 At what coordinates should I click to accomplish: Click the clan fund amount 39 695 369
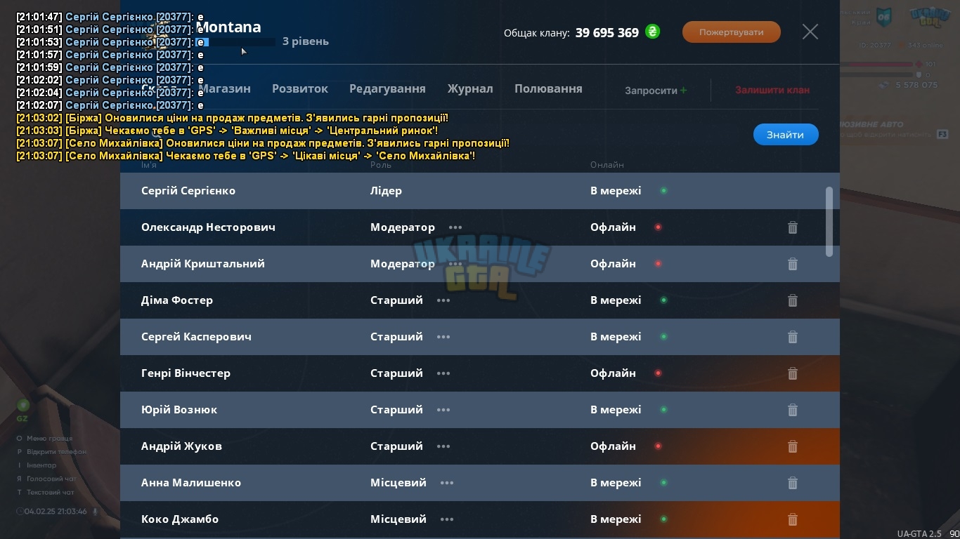point(607,32)
